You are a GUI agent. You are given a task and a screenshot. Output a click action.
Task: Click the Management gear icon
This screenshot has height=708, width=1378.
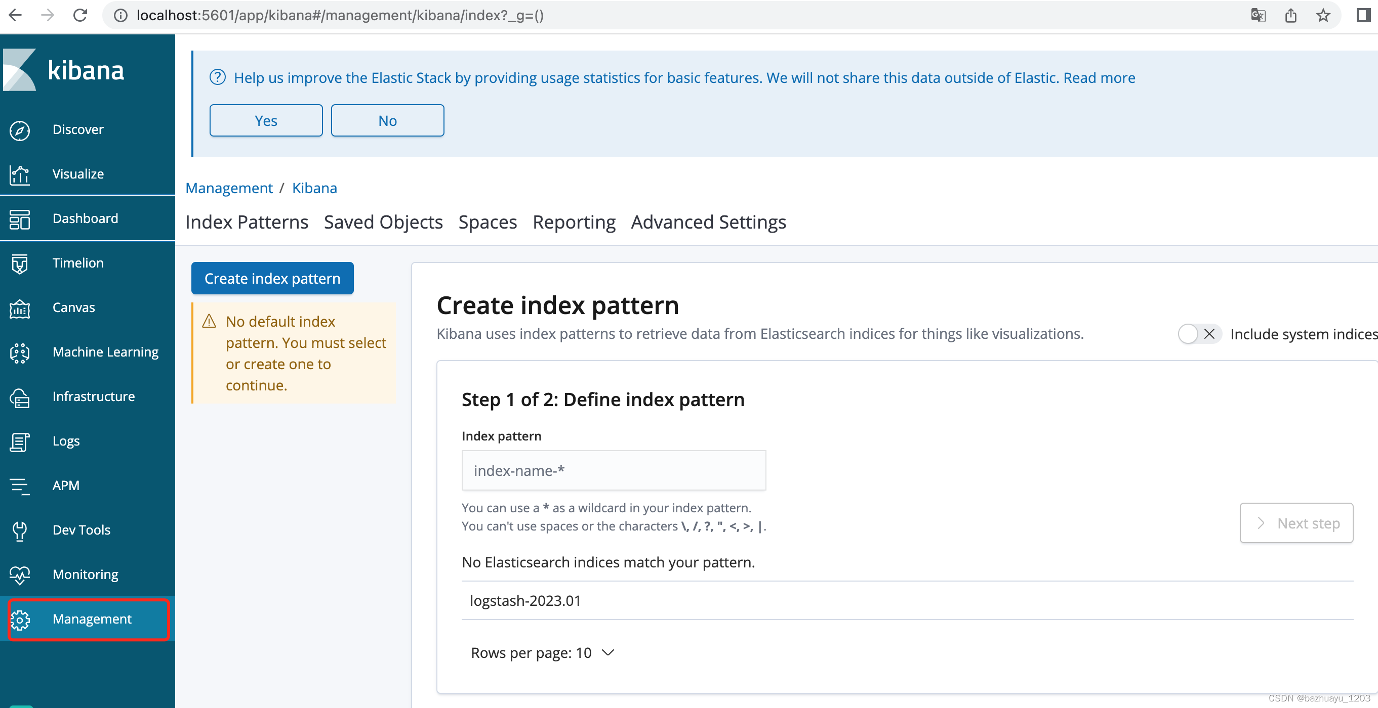tap(20, 620)
